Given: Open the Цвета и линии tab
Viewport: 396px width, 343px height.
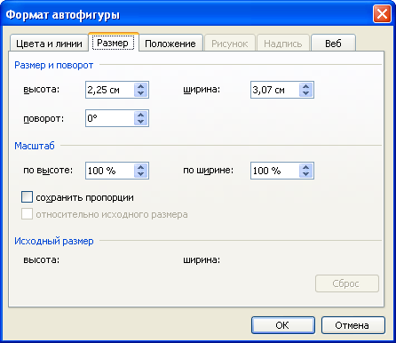Looking at the screenshot, I should (49, 44).
